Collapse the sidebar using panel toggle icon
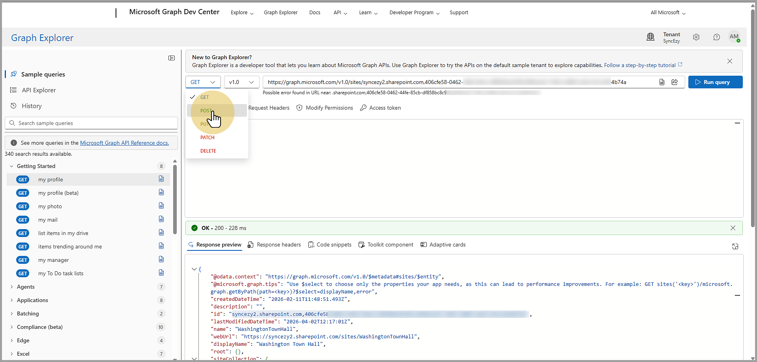The image size is (757, 362). [172, 58]
